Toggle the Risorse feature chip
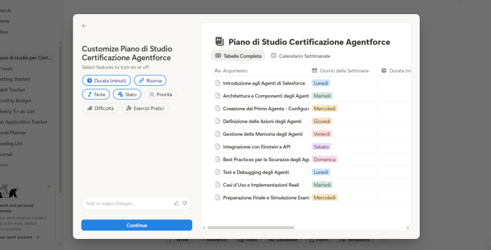 click(150, 80)
